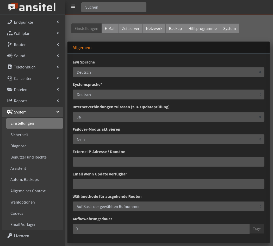Collapse the System sidebar menu
The width and height of the screenshot is (273, 246).
33,112
